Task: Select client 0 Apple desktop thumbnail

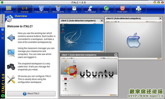Action: coord(134,40)
